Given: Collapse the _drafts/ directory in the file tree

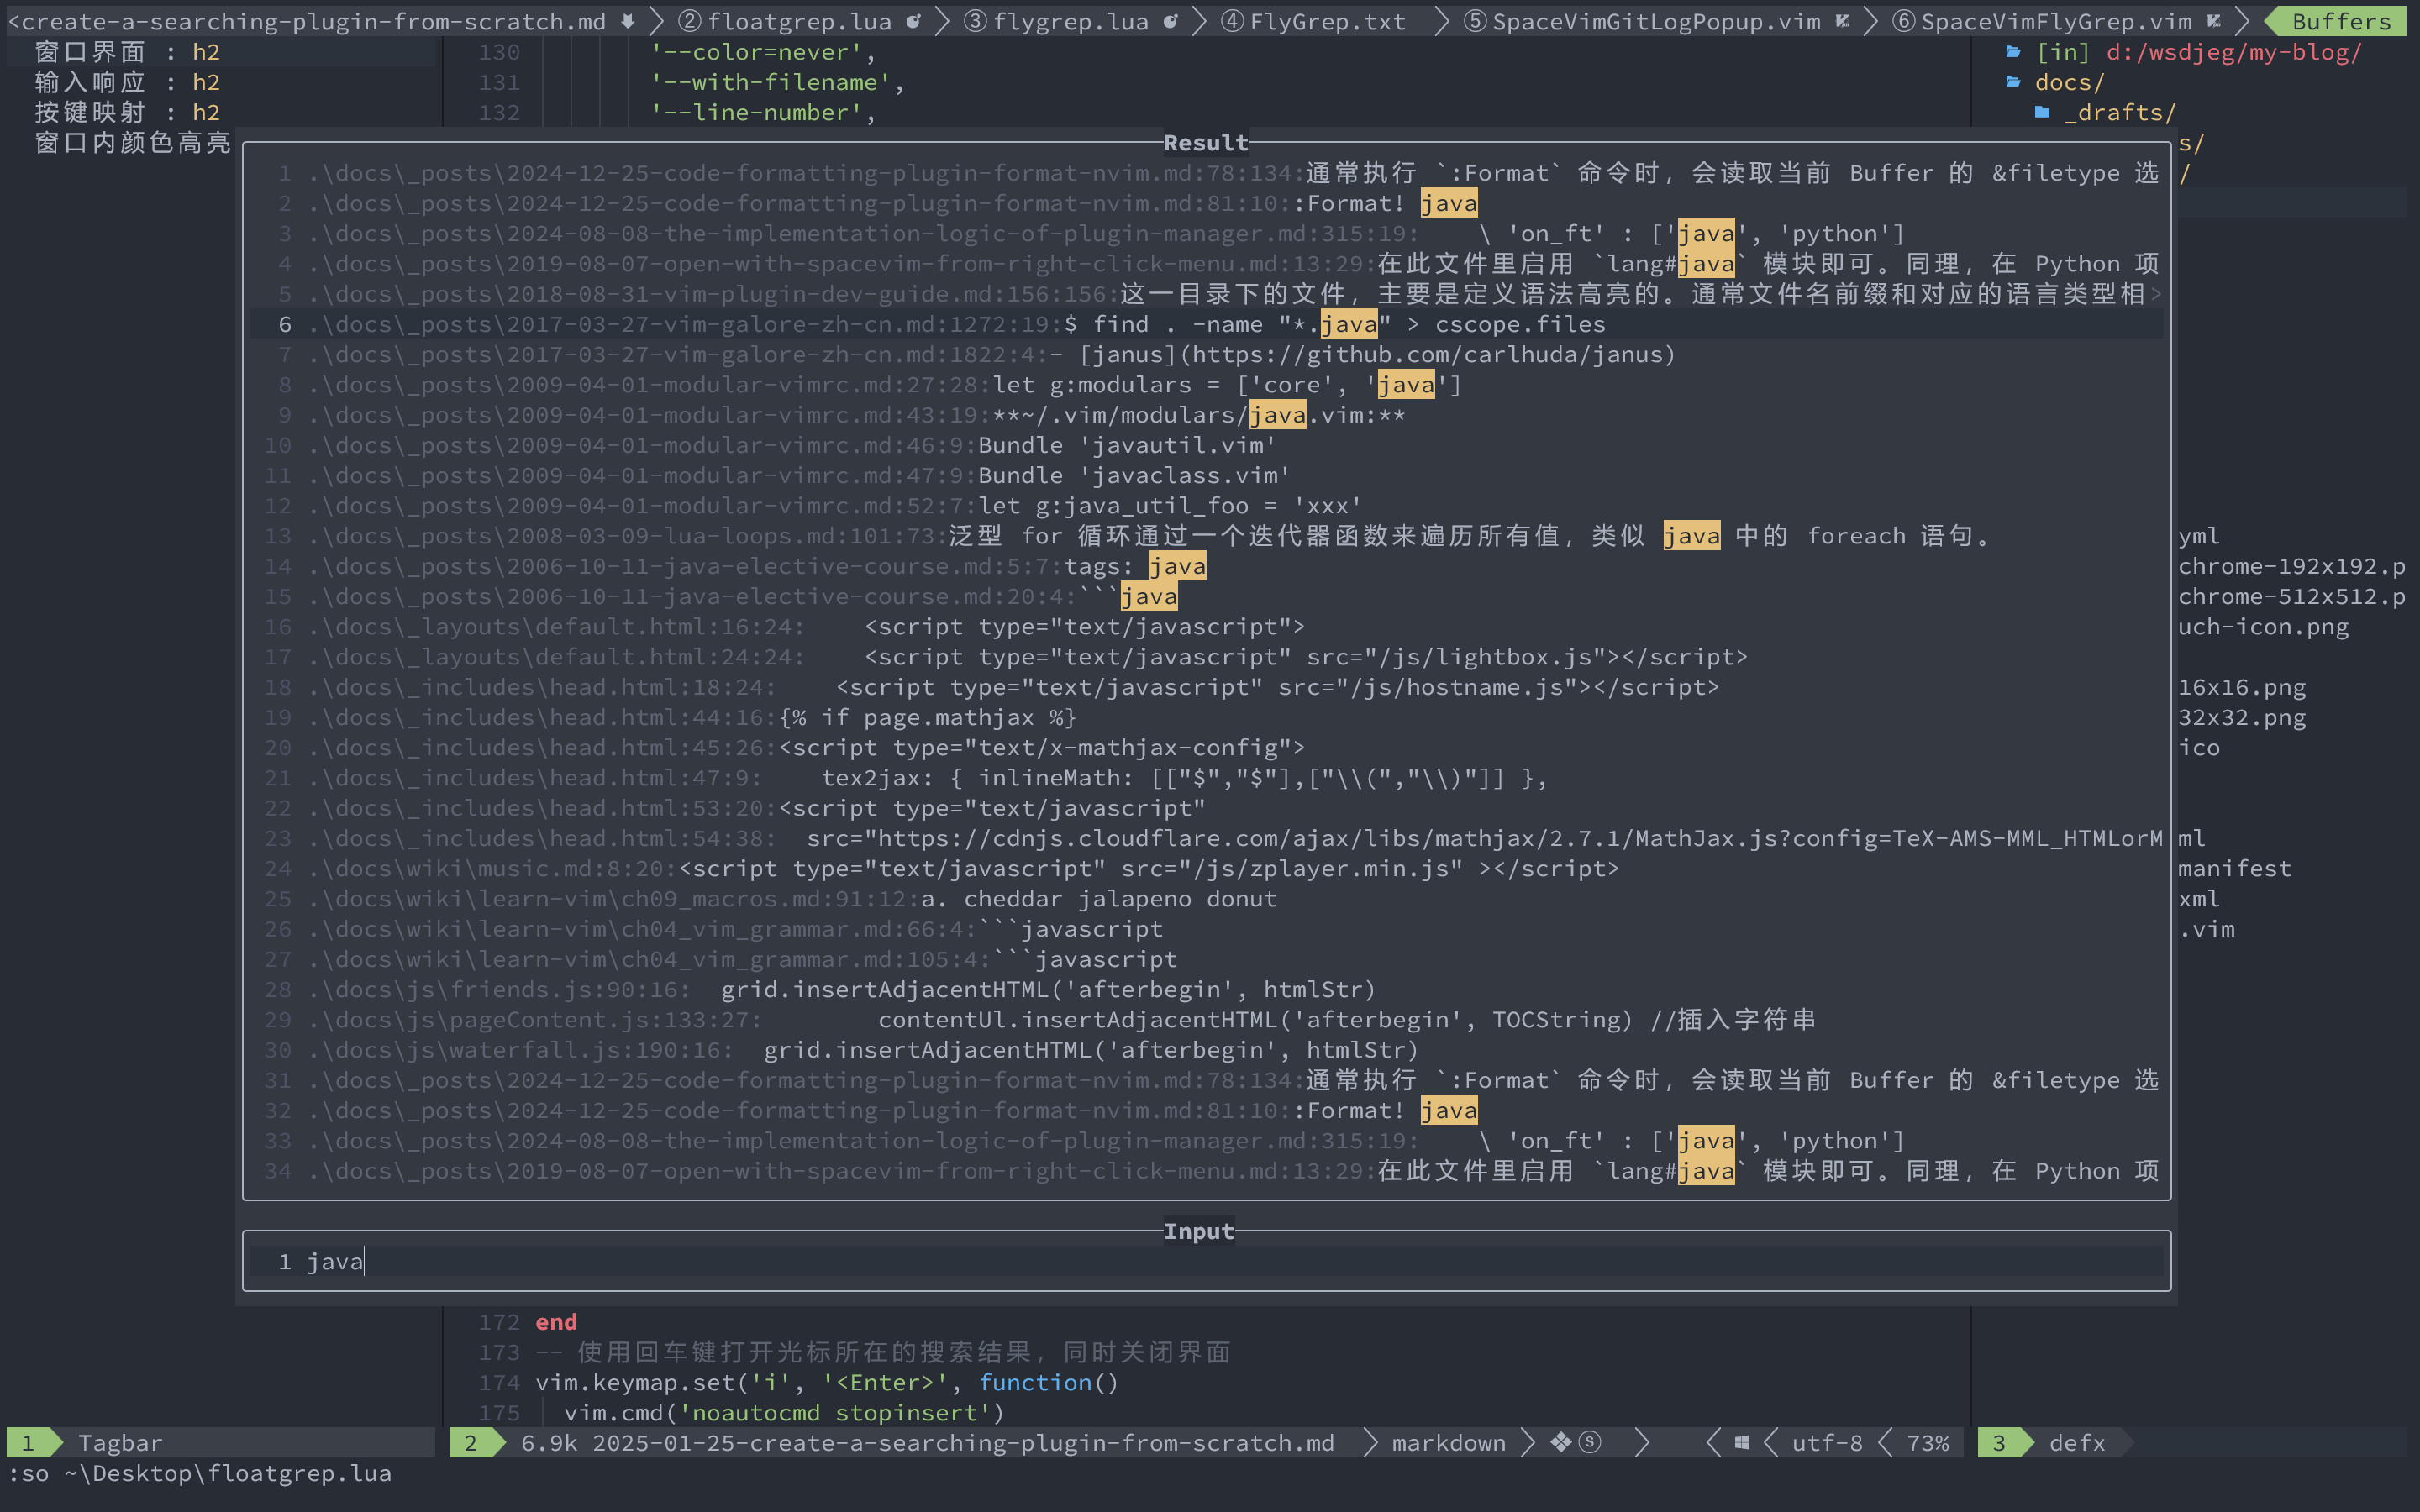Looking at the screenshot, I should (x=2120, y=112).
